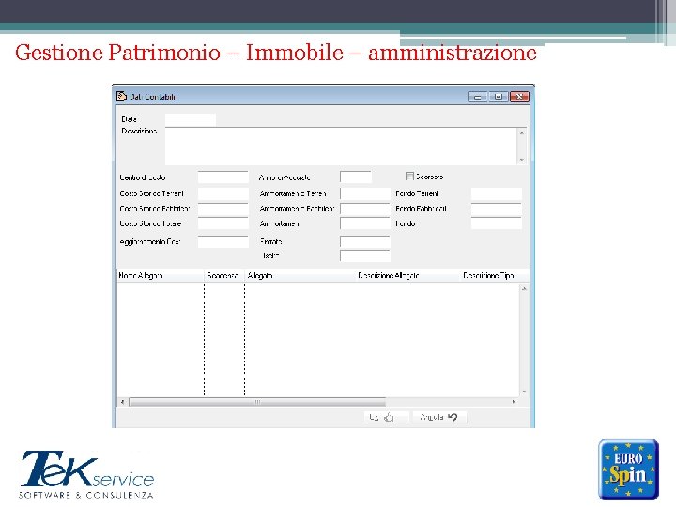Viewport: 676px width, 507px height.
Task: Click the right arrow of horizontal scrollbar
Action: (514, 402)
